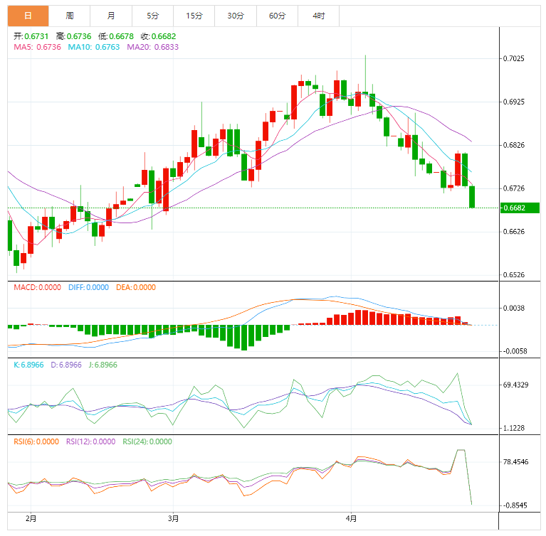Click the RSI(6):0.0000 label
The width and height of the screenshot is (546, 536).
click(36, 441)
